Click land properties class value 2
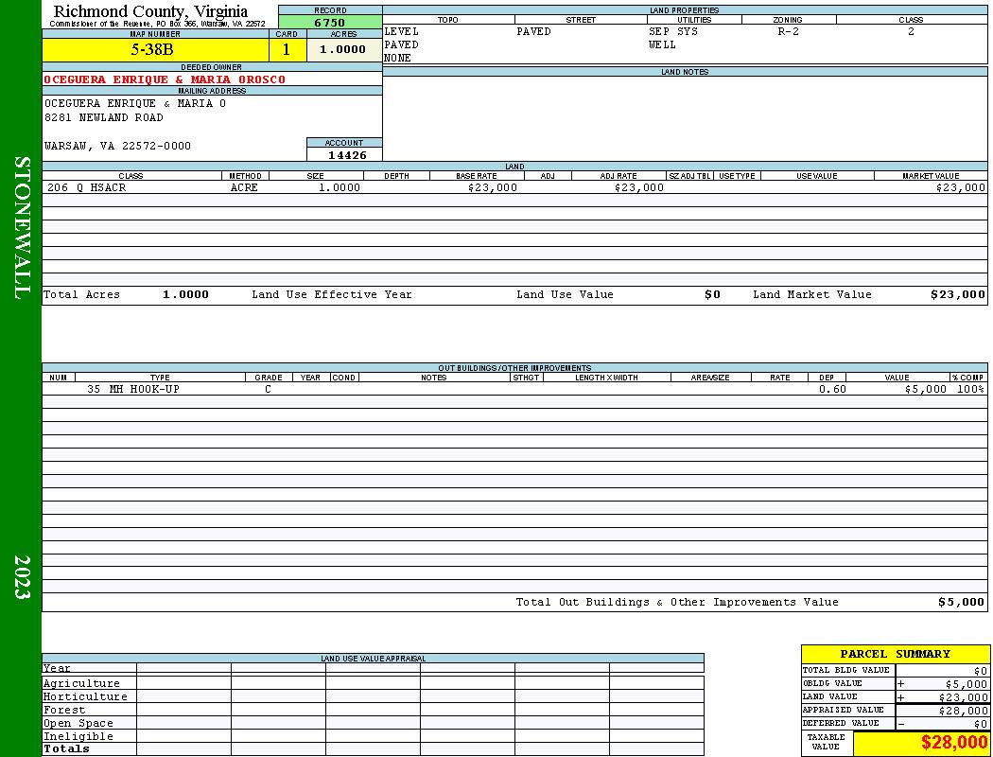 click(912, 31)
